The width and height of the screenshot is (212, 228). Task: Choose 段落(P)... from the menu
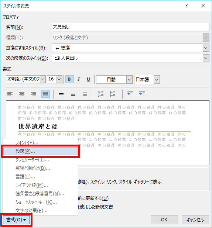(x=40, y=151)
